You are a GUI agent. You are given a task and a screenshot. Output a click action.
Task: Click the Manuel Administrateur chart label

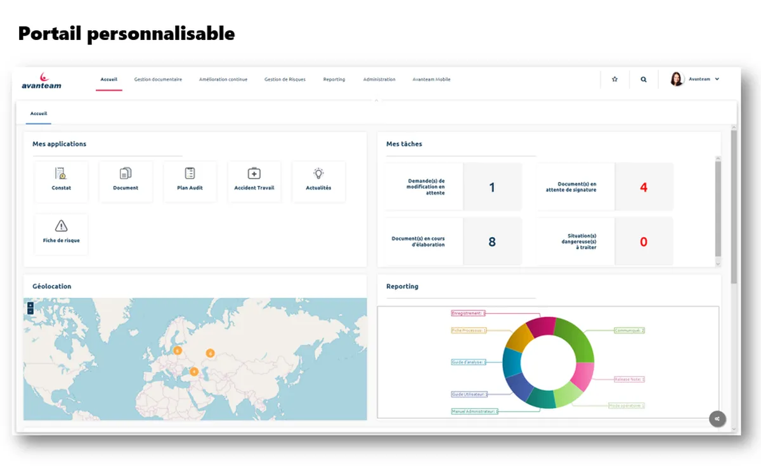[x=474, y=411]
